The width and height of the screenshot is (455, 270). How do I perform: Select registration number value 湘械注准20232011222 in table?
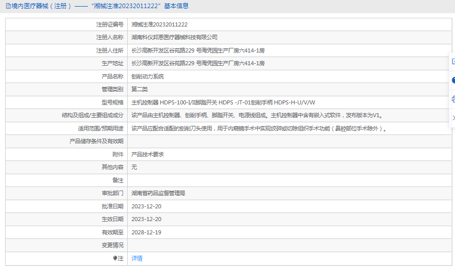coord(159,24)
